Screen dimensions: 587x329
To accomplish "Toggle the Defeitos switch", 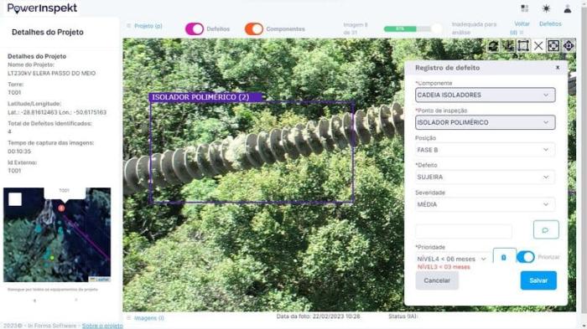I will pyautogui.click(x=195, y=28).
